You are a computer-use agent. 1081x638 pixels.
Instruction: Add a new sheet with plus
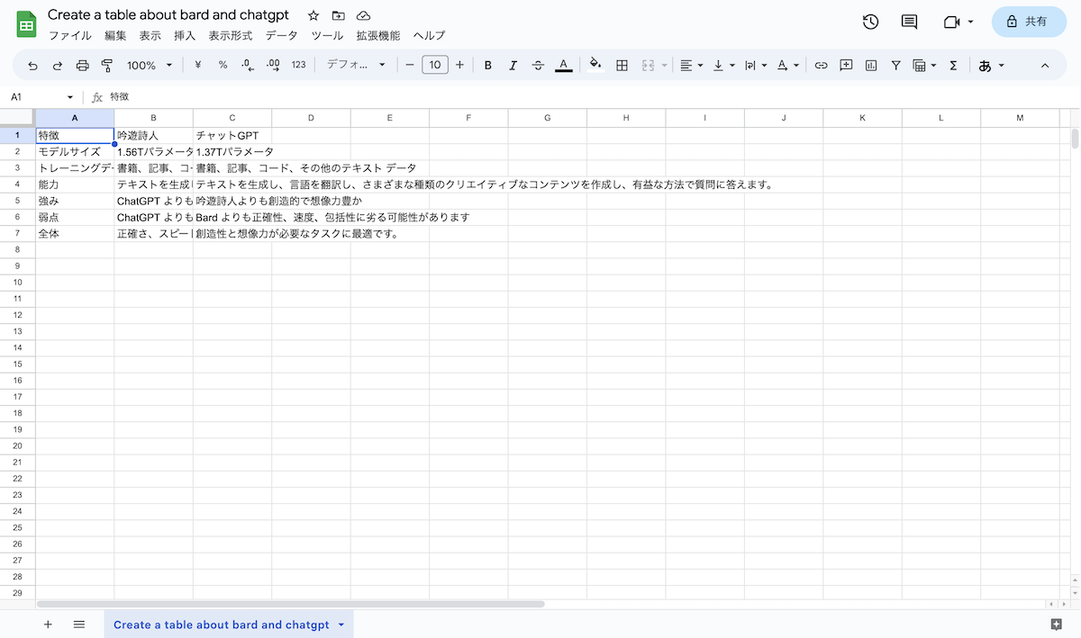tap(48, 625)
